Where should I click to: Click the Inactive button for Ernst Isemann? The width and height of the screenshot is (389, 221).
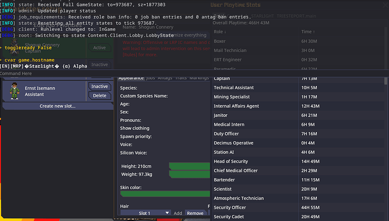(x=99, y=87)
